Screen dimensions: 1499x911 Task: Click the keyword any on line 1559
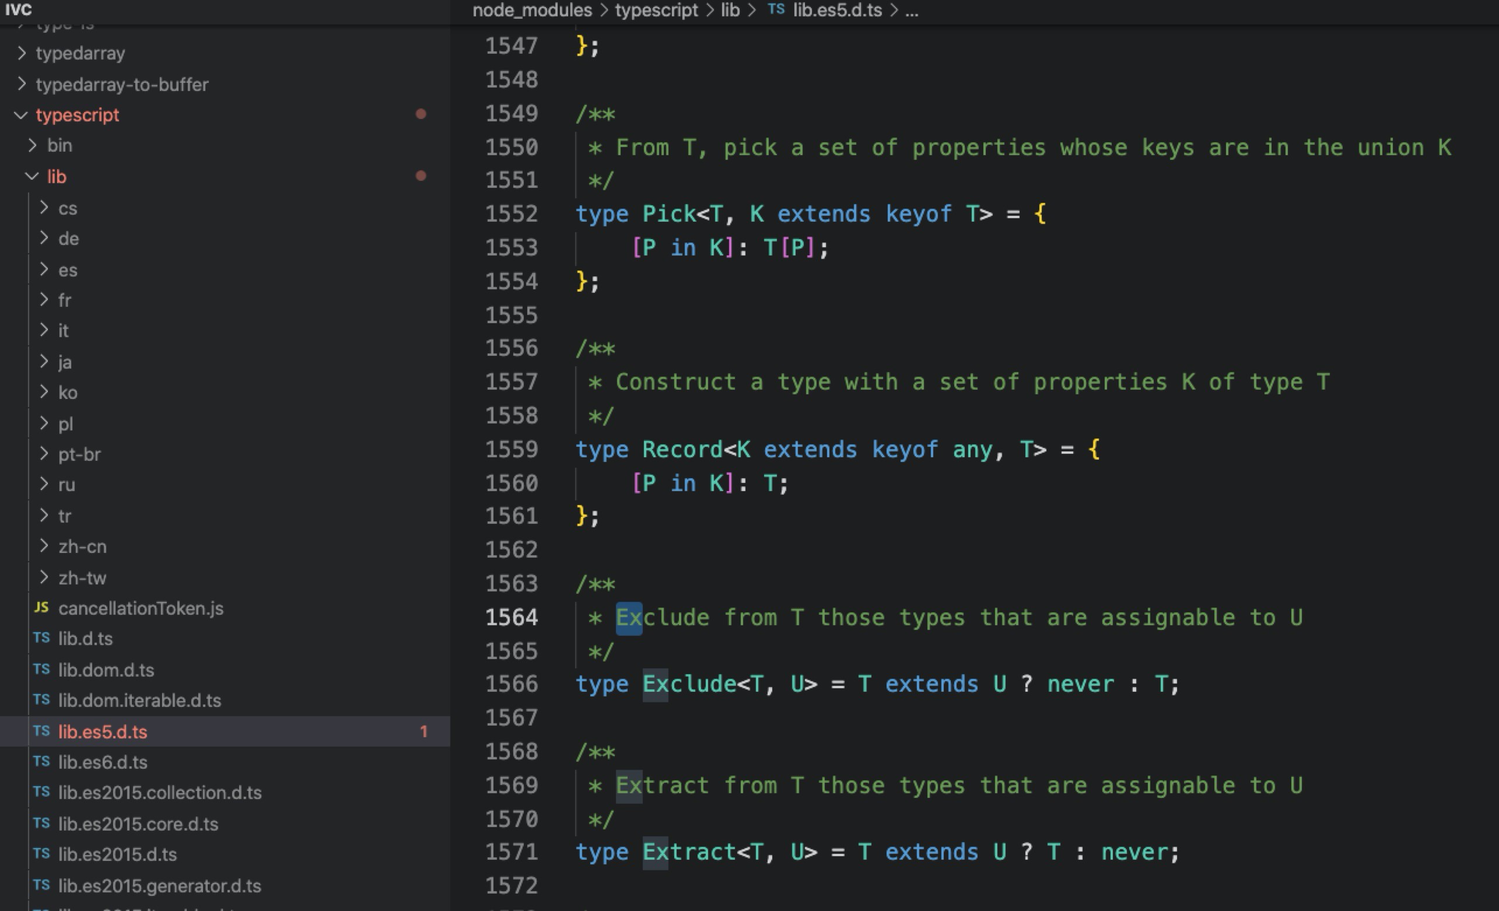[x=972, y=450]
